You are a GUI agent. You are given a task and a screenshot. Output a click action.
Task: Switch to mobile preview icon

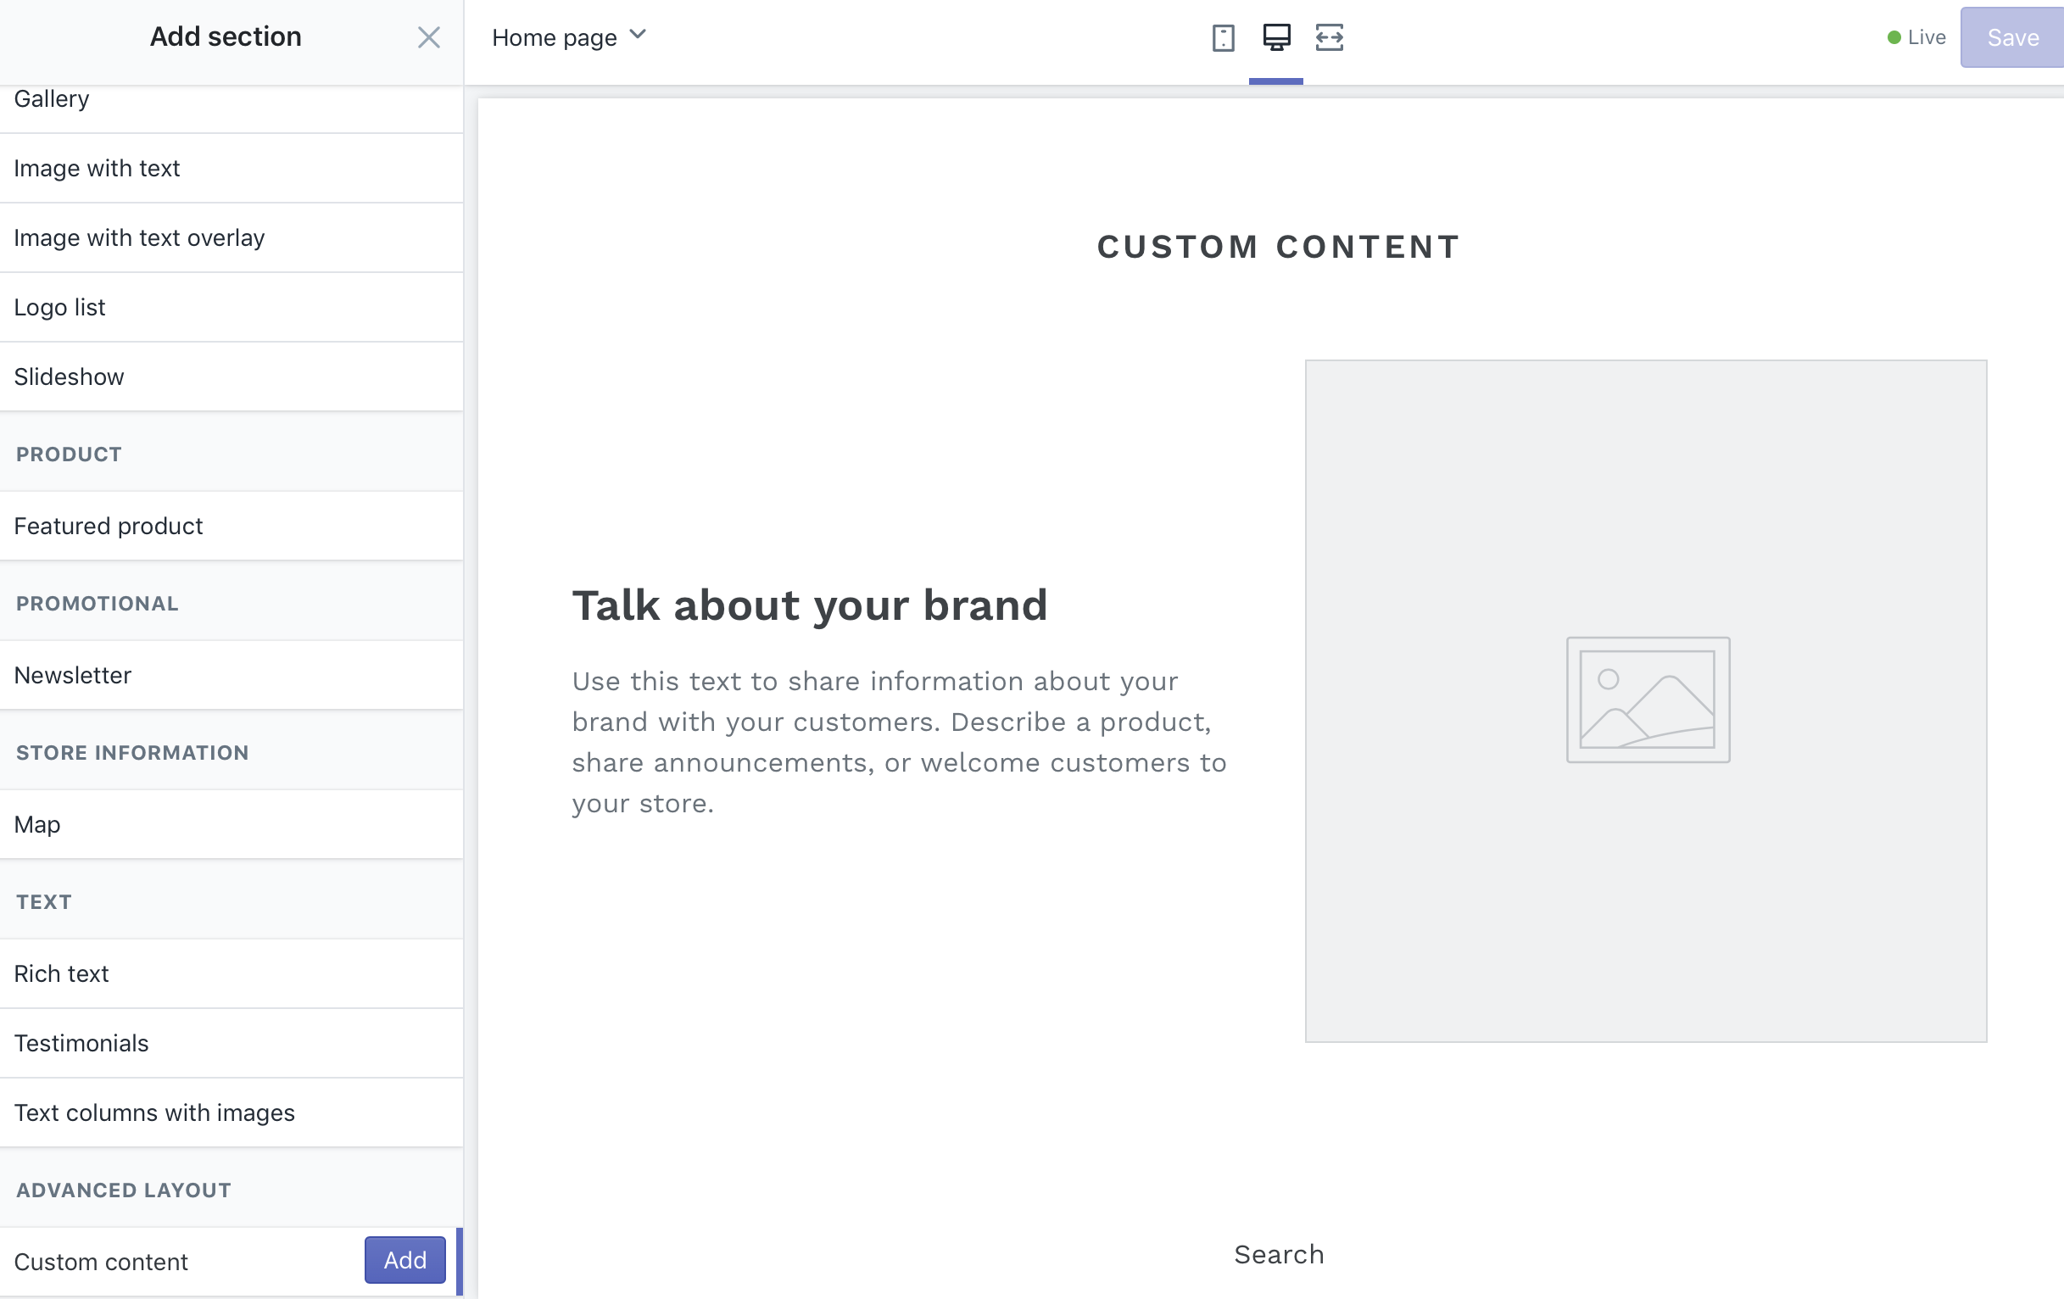coord(1223,37)
